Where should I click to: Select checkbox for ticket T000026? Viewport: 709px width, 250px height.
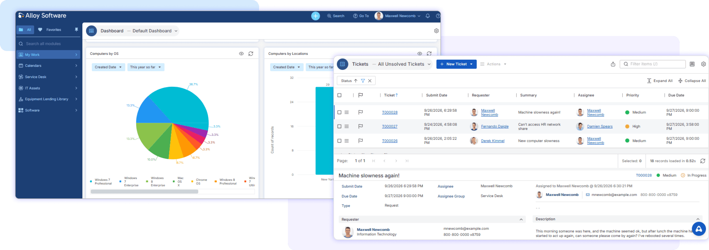click(x=339, y=141)
